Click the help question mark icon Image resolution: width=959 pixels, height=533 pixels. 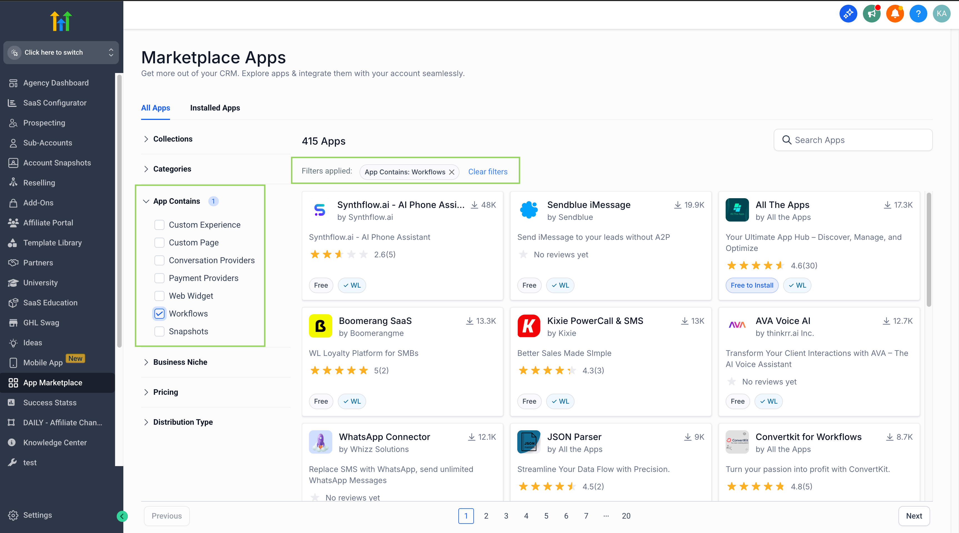coord(918,14)
